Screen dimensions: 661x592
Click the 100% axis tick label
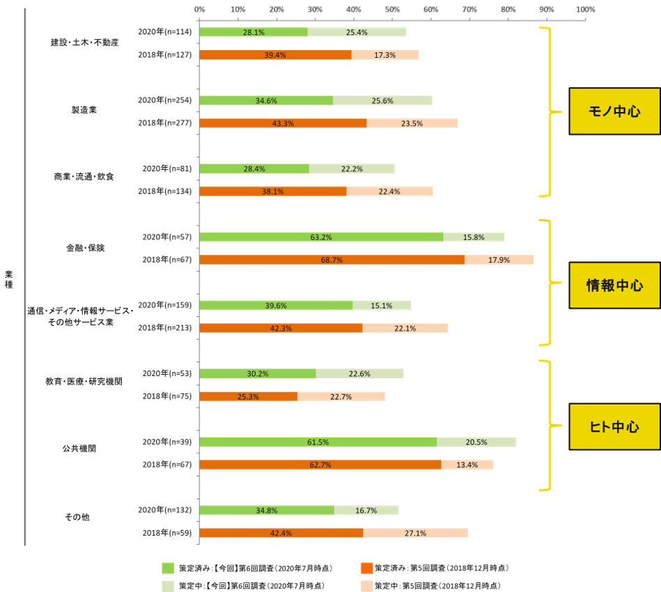(x=586, y=9)
